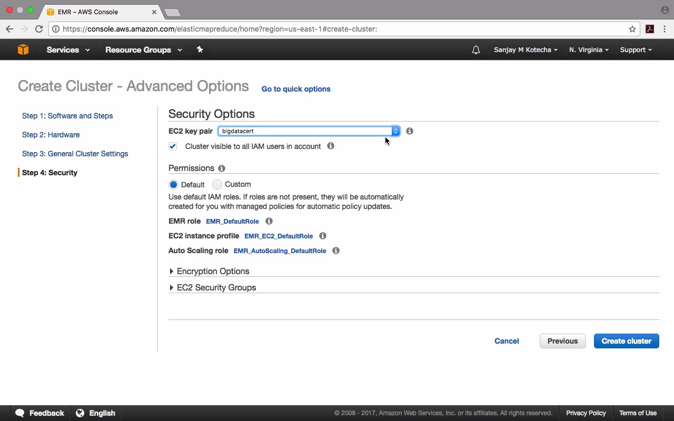The image size is (674, 421).
Task: Click the pin star icon in navbar
Action: 200,49
